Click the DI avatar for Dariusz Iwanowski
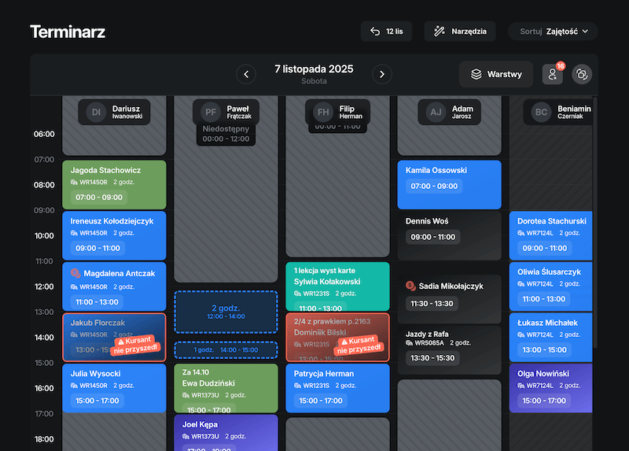The image size is (629, 451). coord(96,112)
